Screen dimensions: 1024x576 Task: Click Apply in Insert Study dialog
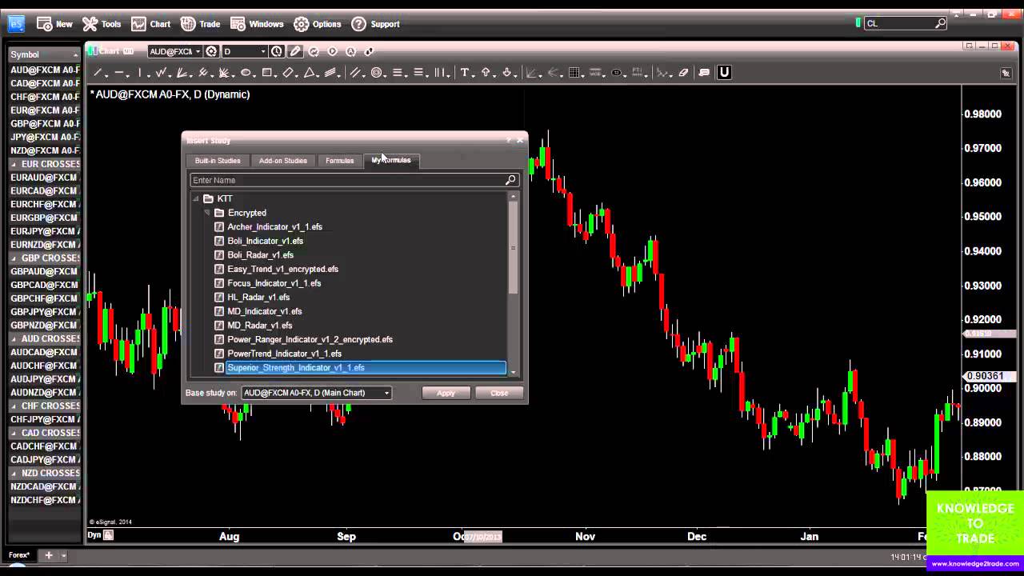(446, 393)
